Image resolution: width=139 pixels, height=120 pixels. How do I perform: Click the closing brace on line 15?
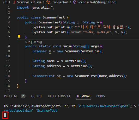click(26, 81)
